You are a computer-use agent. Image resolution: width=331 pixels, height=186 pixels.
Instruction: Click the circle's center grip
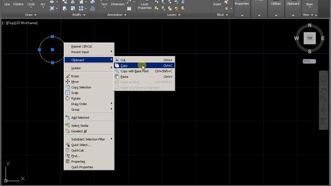pos(52,50)
